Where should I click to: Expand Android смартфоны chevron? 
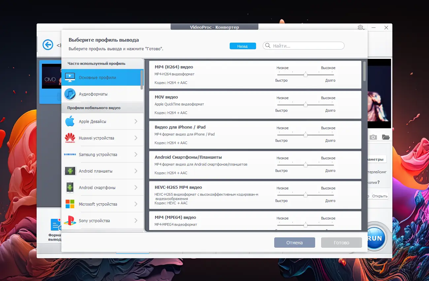coord(136,187)
